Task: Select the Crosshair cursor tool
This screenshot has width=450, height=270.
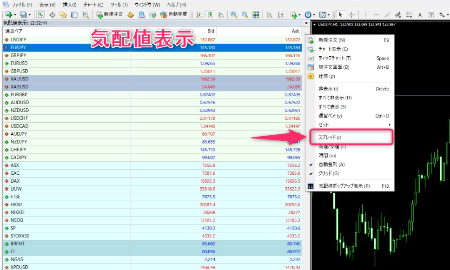Action: tap(352, 15)
